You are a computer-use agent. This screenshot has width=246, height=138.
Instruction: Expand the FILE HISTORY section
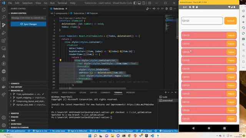click(x=28, y=87)
